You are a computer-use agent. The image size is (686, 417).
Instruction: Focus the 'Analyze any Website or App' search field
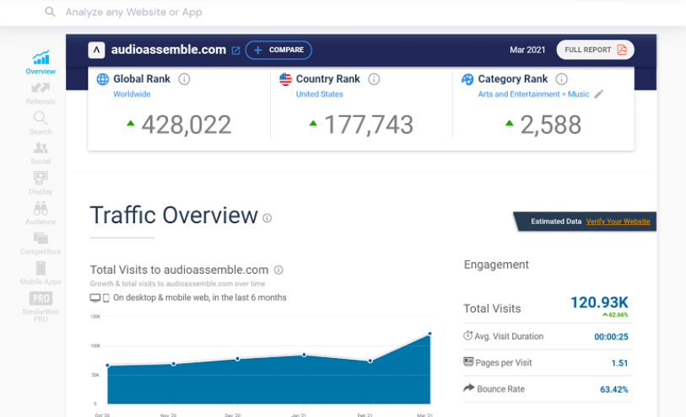pyautogui.click(x=133, y=13)
